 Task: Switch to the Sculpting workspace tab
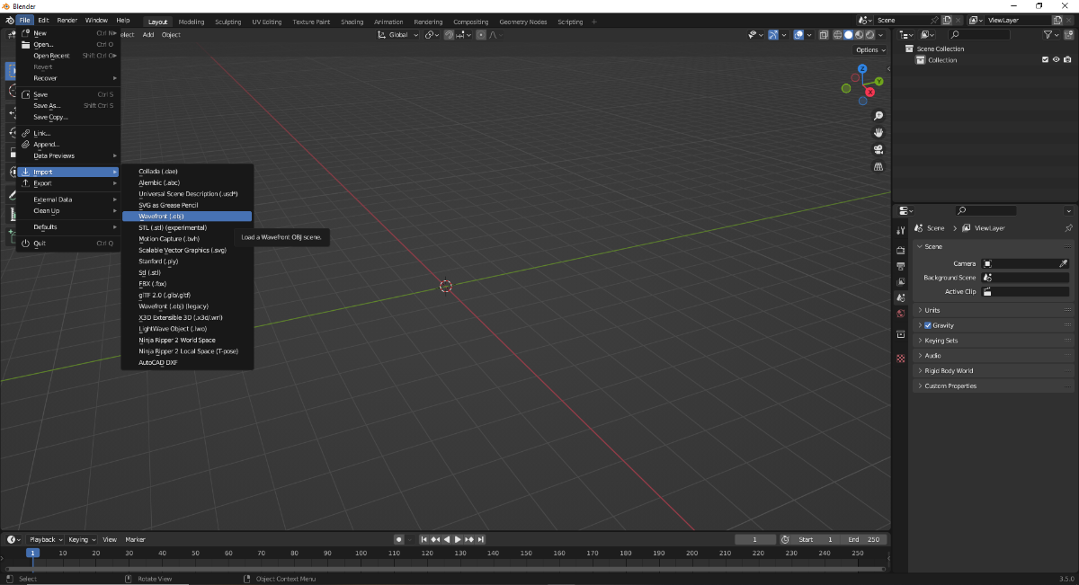[227, 22]
